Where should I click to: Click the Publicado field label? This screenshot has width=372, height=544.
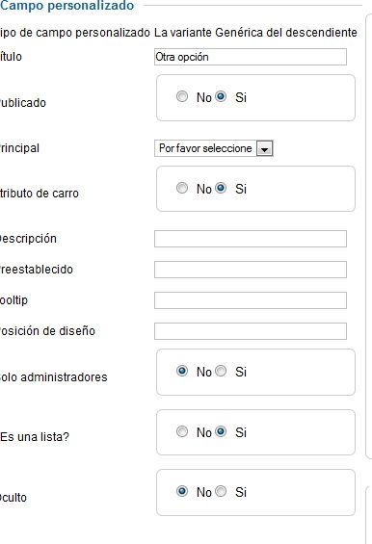pos(22,103)
